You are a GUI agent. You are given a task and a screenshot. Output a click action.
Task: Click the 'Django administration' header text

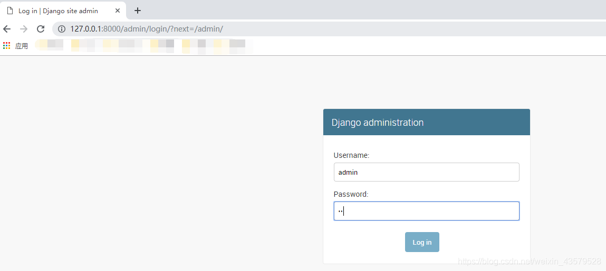pos(378,123)
